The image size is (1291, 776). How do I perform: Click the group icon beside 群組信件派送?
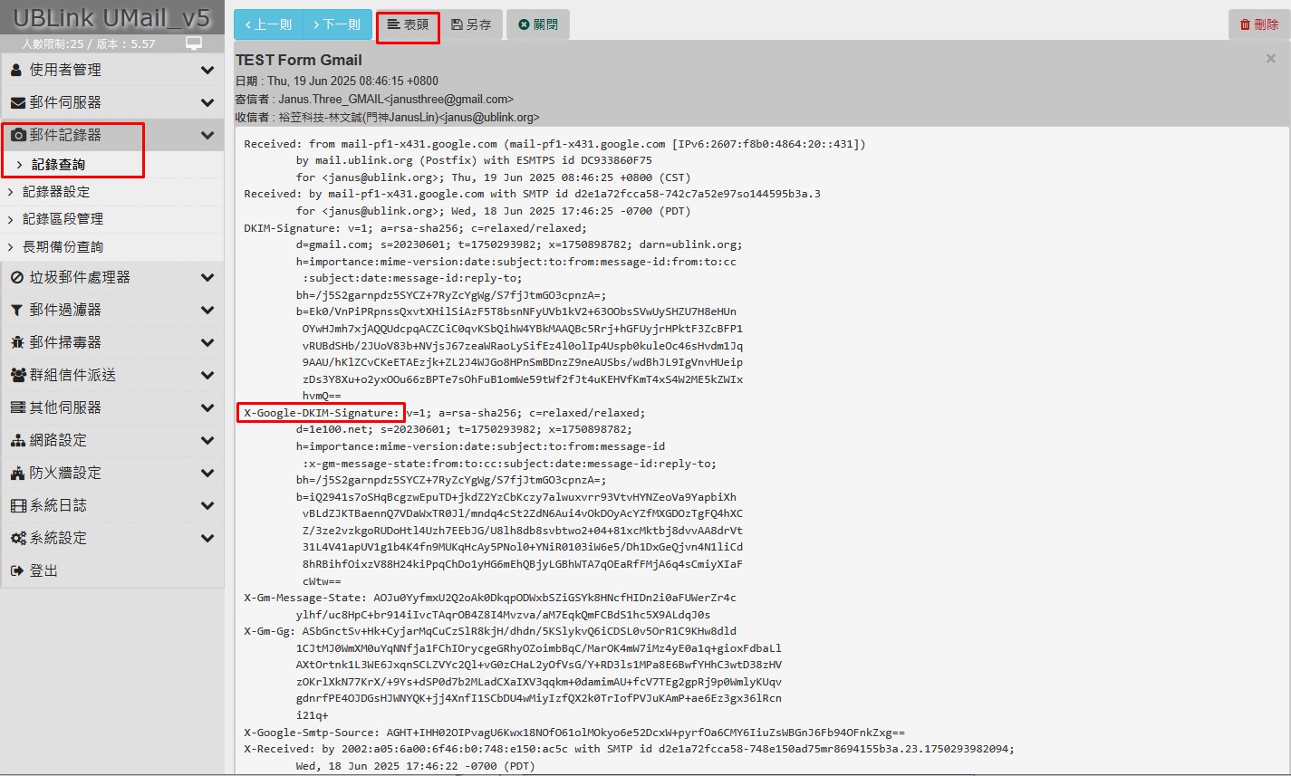click(x=17, y=376)
